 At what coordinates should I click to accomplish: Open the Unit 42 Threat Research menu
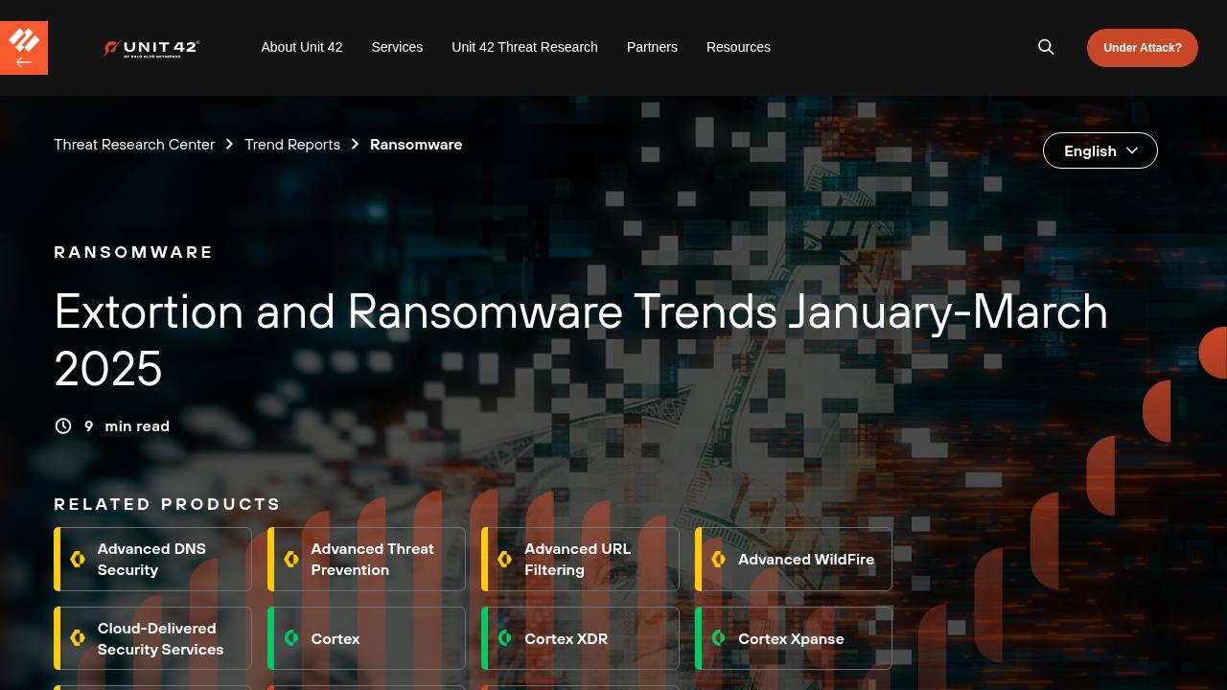click(524, 47)
